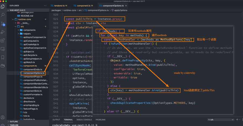Open the Search view icon

click(3, 15)
